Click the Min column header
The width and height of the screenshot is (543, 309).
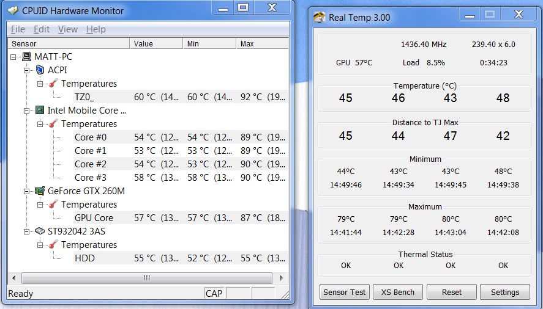tap(209, 43)
